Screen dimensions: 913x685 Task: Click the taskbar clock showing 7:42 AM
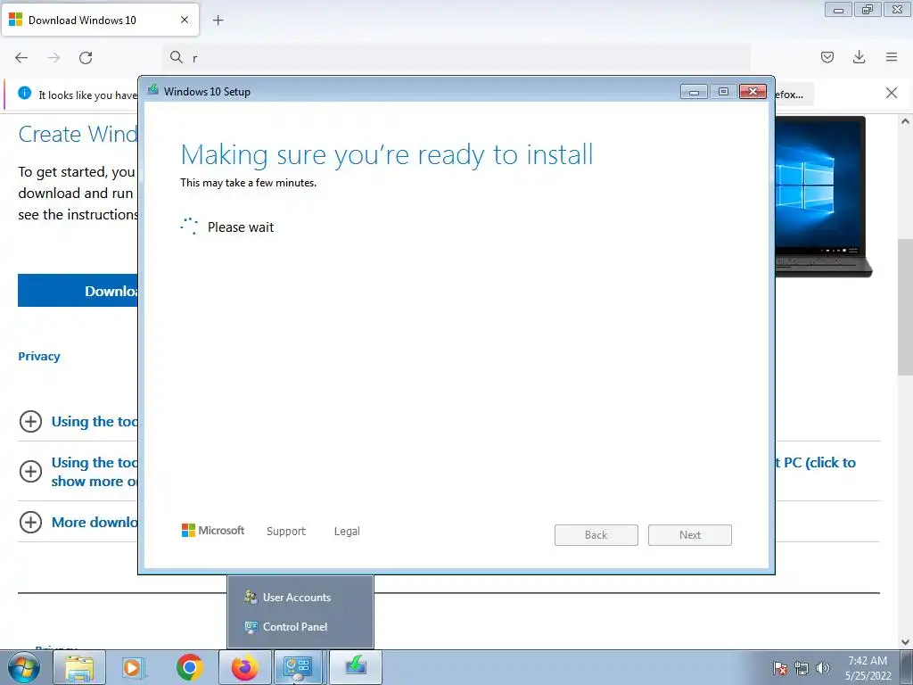pyautogui.click(x=868, y=668)
